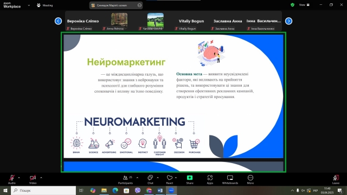
Task: Click the Customer Insight icon on the slide
Action: click(x=159, y=142)
